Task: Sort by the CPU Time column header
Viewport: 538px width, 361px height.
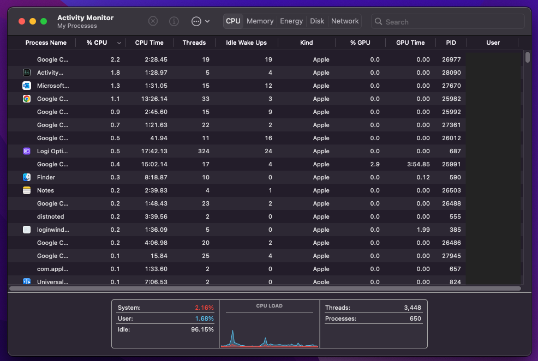Action: (x=150, y=43)
